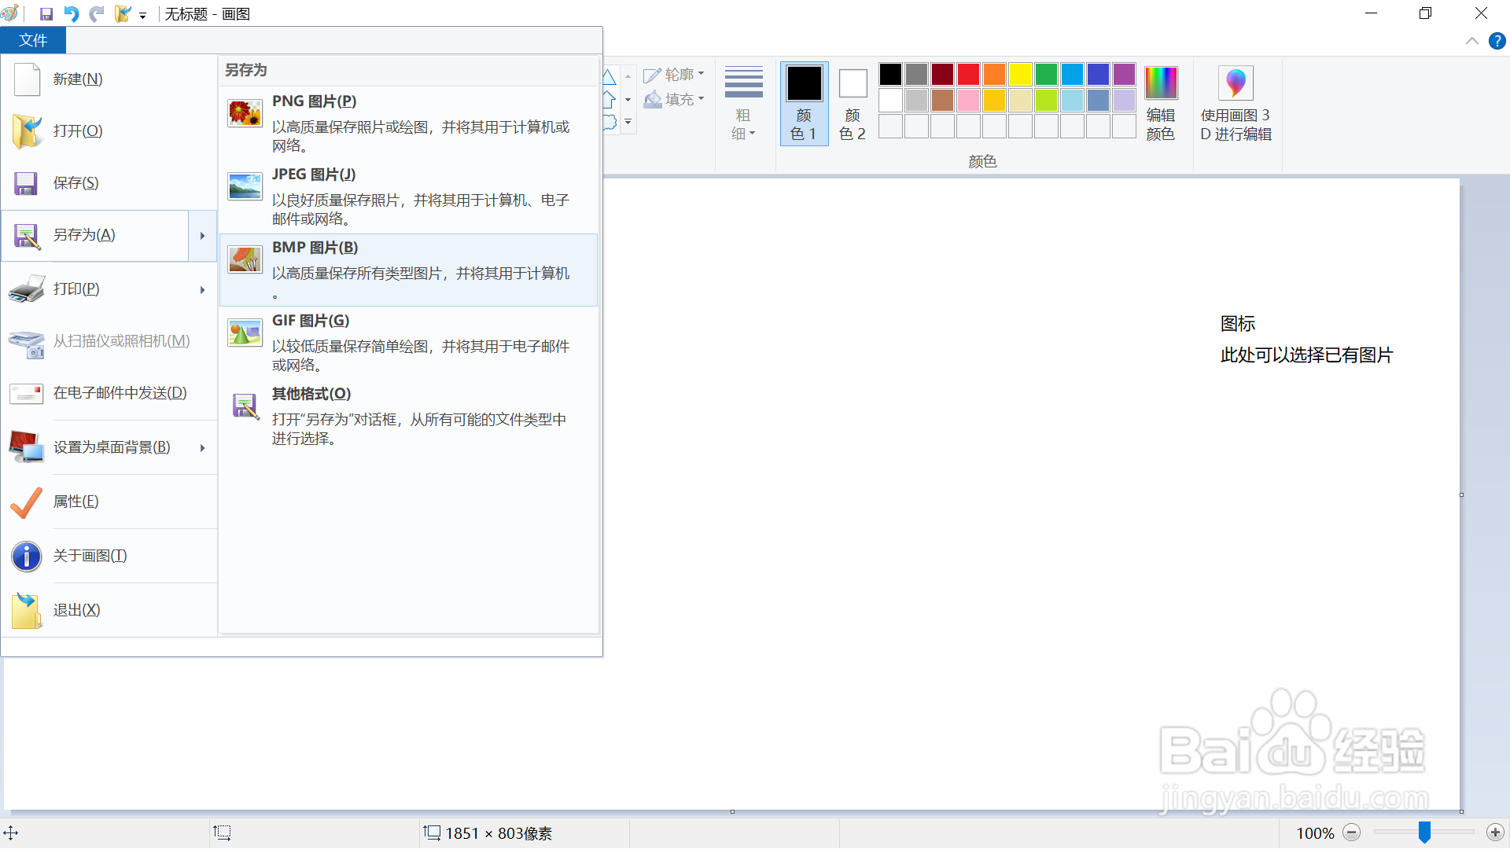Click 退出(X) to exit Paint
The height and width of the screenshot is (849, 1510).
[76, 609]
